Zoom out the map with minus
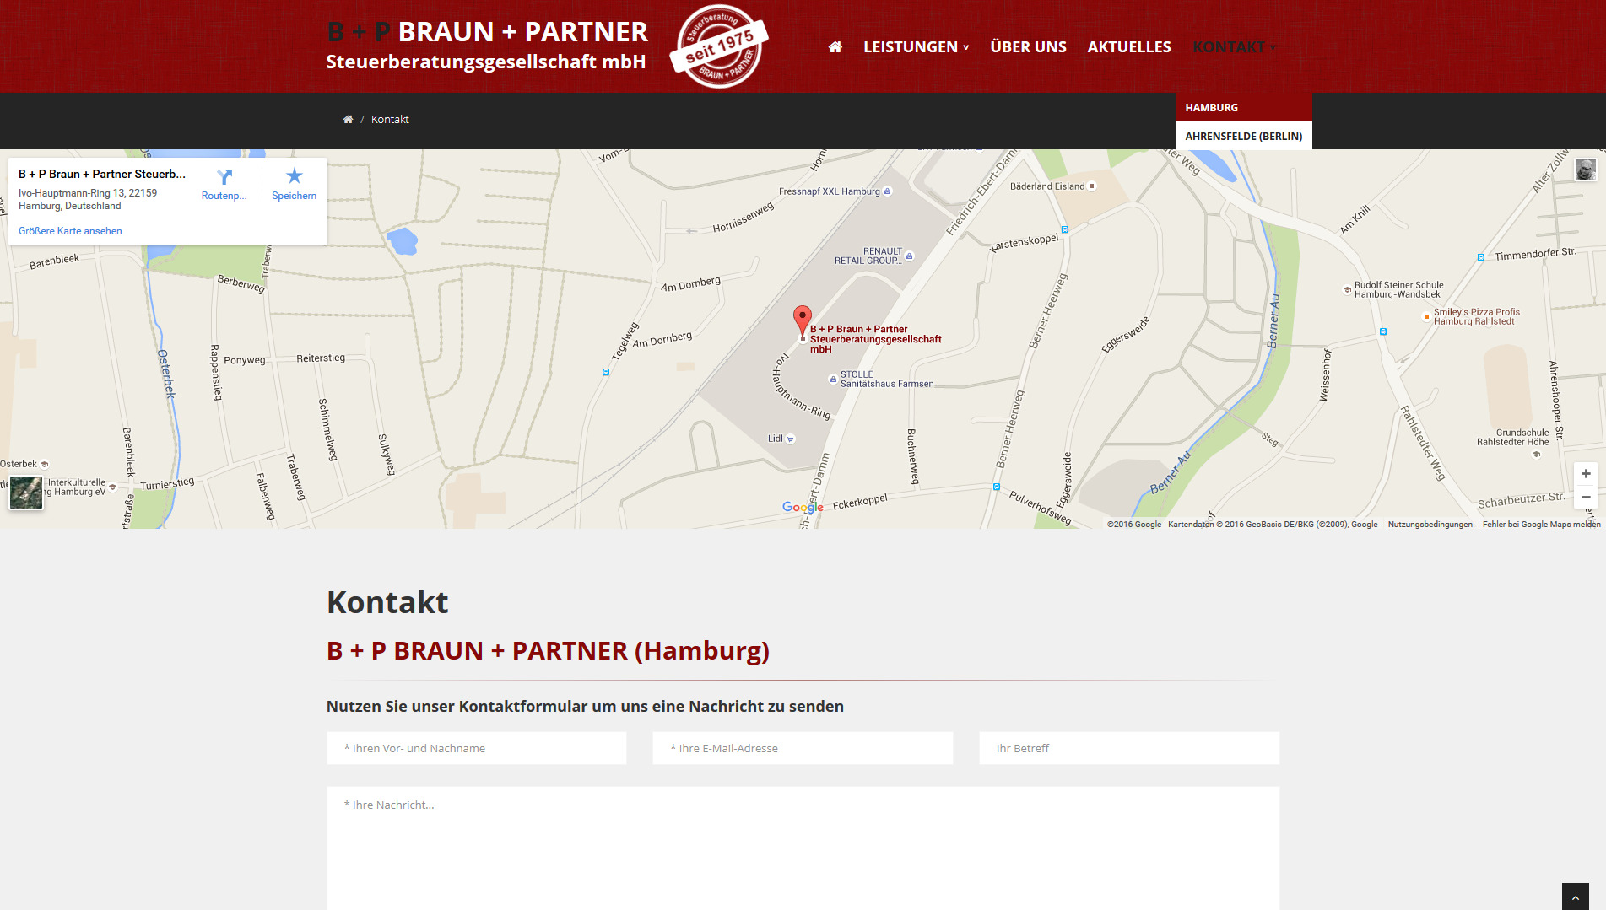Viewport: 1606px width, 910px height. pyautogui.click(x=1586, y=497)
